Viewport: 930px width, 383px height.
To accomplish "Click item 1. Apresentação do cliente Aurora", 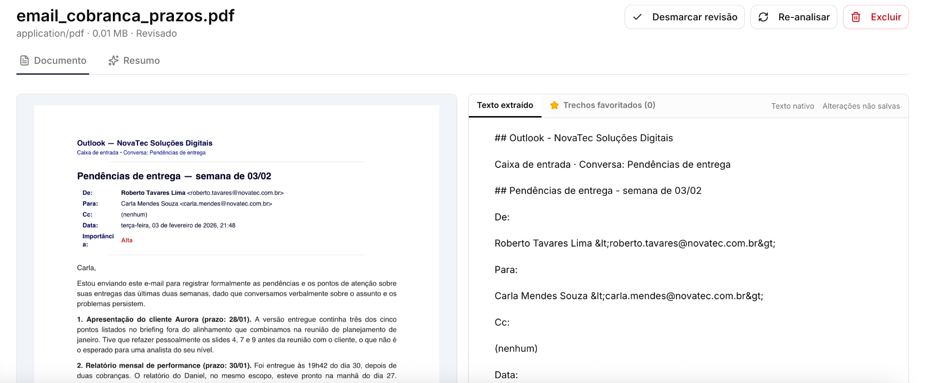I will point(237,335).
